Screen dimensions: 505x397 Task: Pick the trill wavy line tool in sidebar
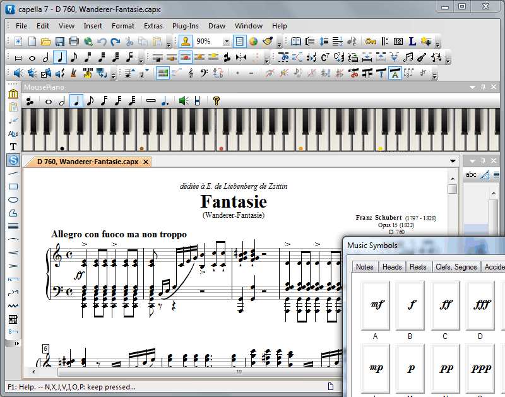coord(13,306)
